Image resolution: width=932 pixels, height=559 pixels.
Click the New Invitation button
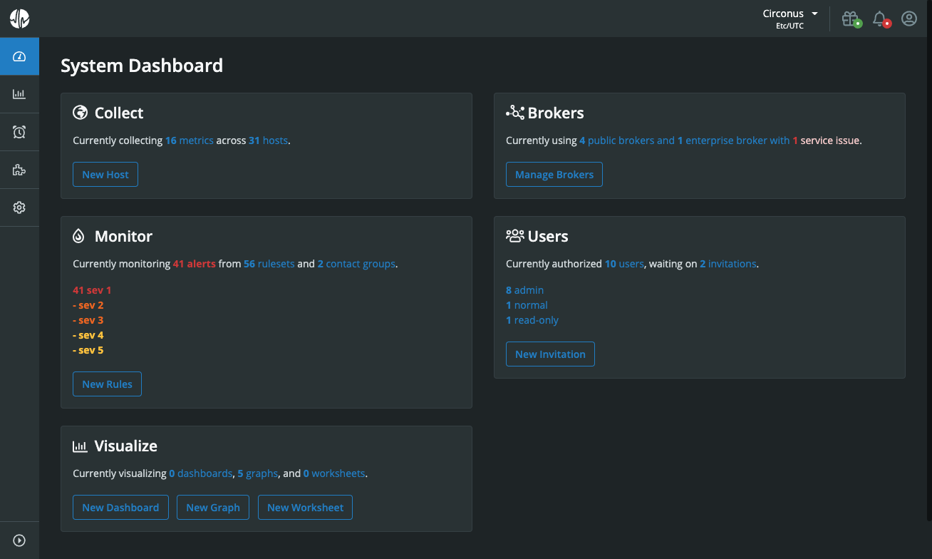point(550,354)
